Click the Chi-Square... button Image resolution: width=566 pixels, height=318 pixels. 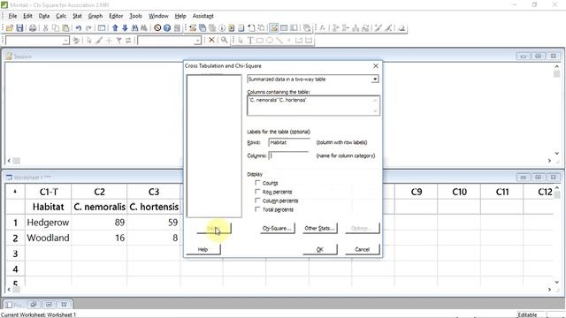tap(277, 228)
